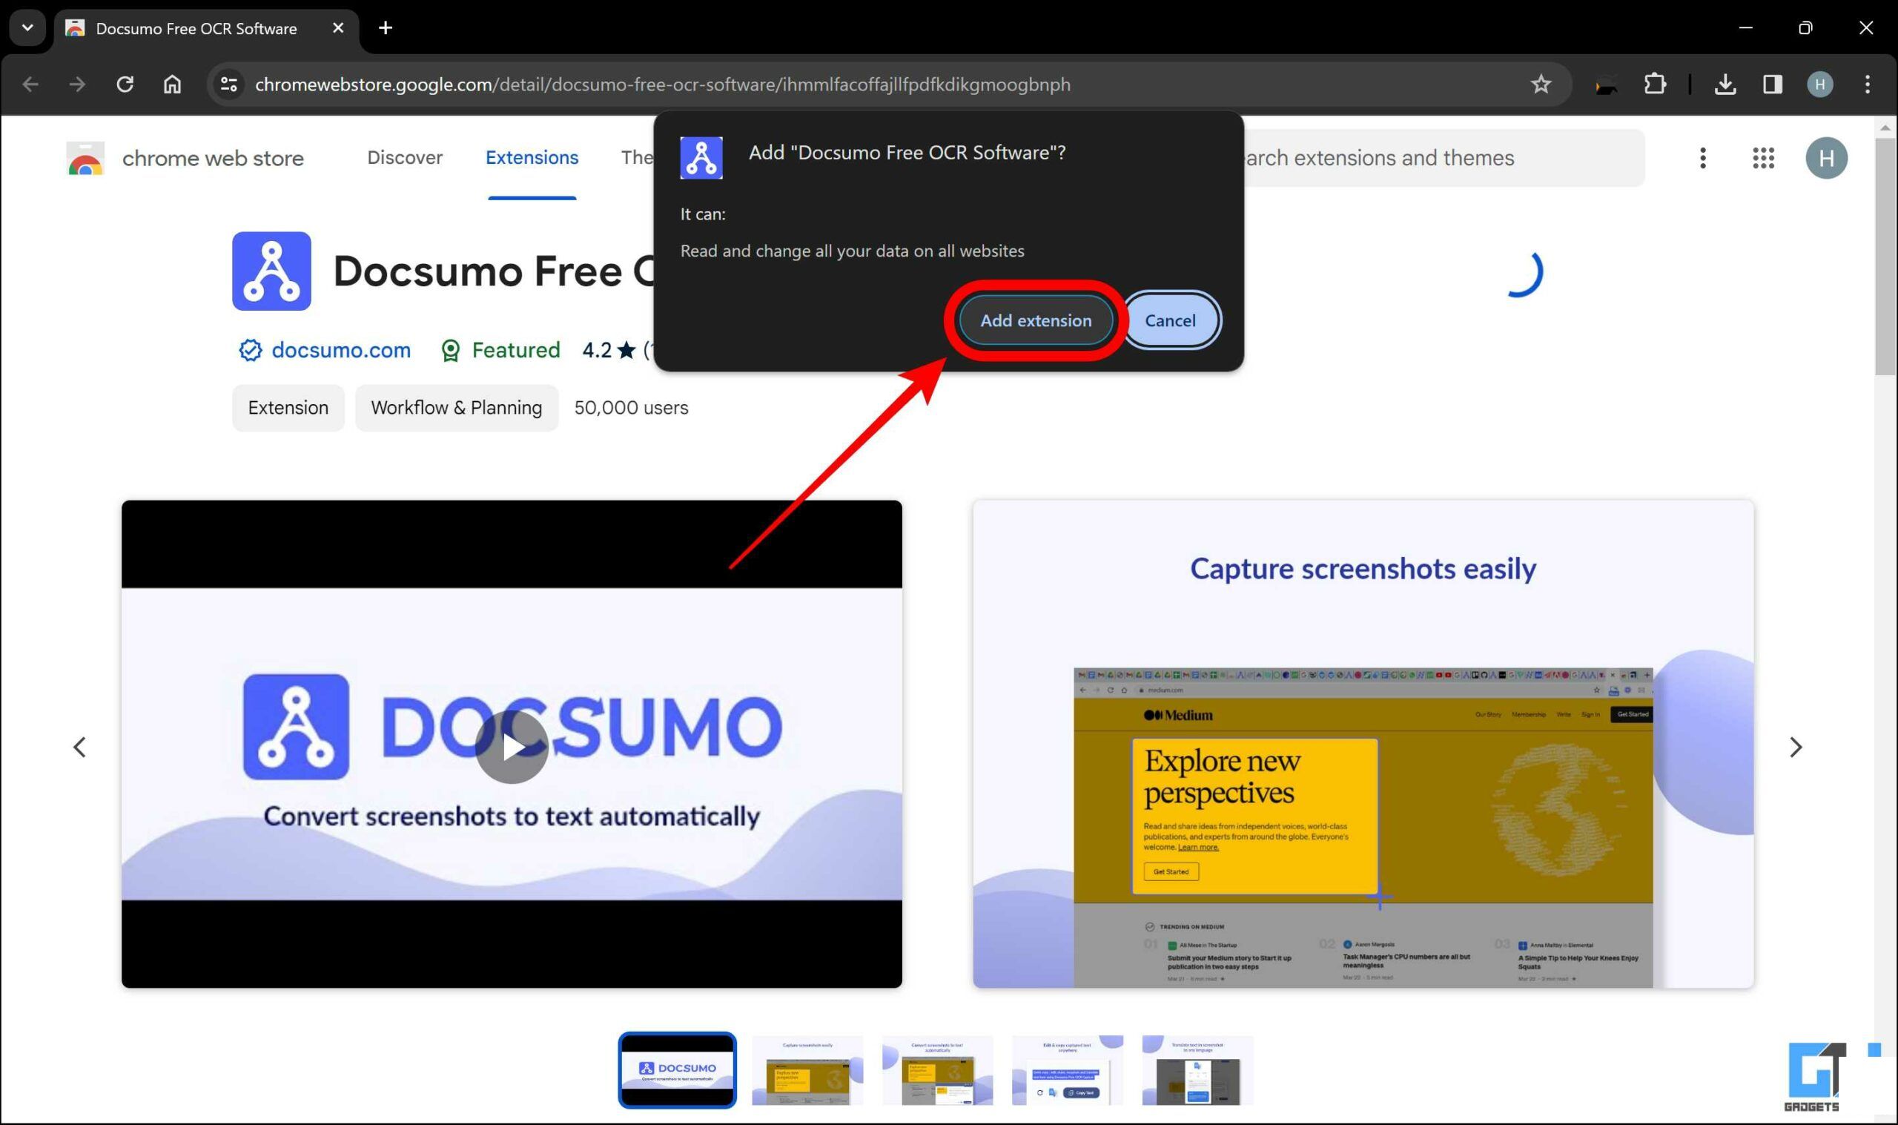Toggle the Extension filter tag
Viewport: 1898px width, 1125px height.
(289, 409)
